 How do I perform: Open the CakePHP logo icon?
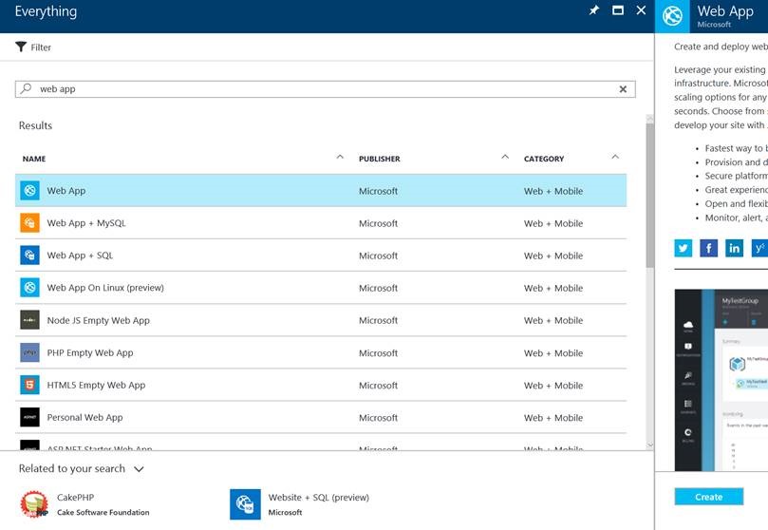pyautogui.click(x=34, y=504)
